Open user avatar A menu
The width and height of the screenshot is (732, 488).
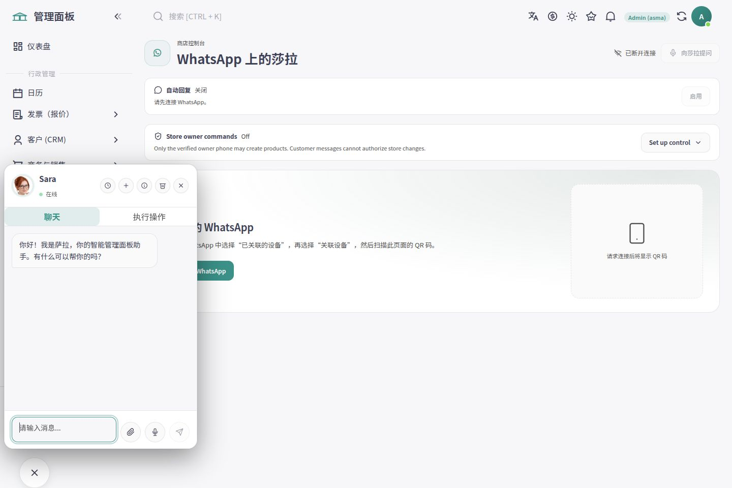[x=701, y=16]
